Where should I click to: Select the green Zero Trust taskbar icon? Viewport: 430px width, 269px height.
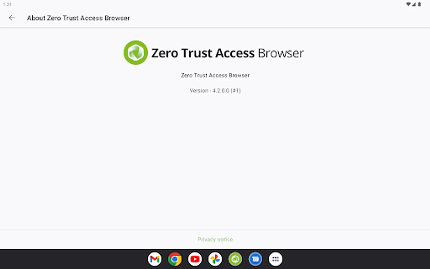click(235, 259)
